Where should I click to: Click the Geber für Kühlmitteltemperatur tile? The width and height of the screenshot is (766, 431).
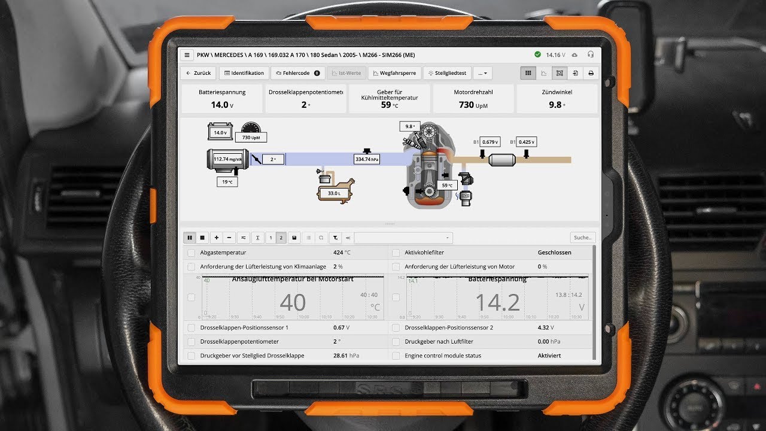pyautogui.click(x=389, y=99)
